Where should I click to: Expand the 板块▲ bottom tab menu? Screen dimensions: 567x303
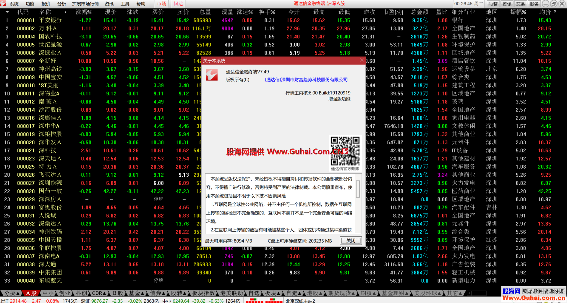[273, 293]
